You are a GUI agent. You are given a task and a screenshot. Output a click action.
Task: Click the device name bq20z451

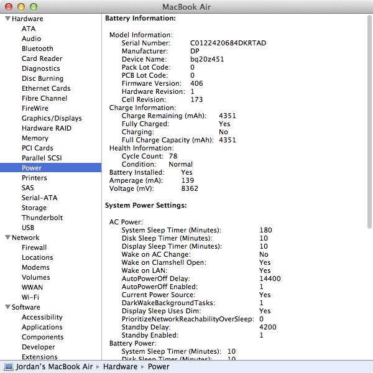207,59
